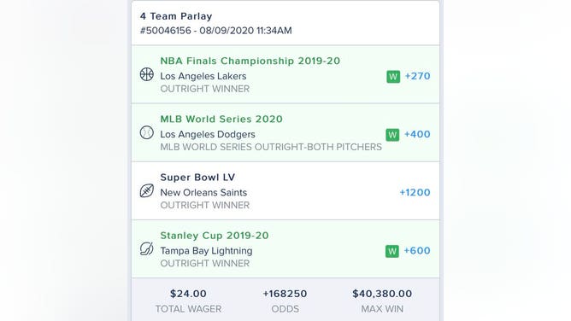Click the green W badge beside Lakers odds
Screen dimensions: 571x321
click(x=393, y=77)
